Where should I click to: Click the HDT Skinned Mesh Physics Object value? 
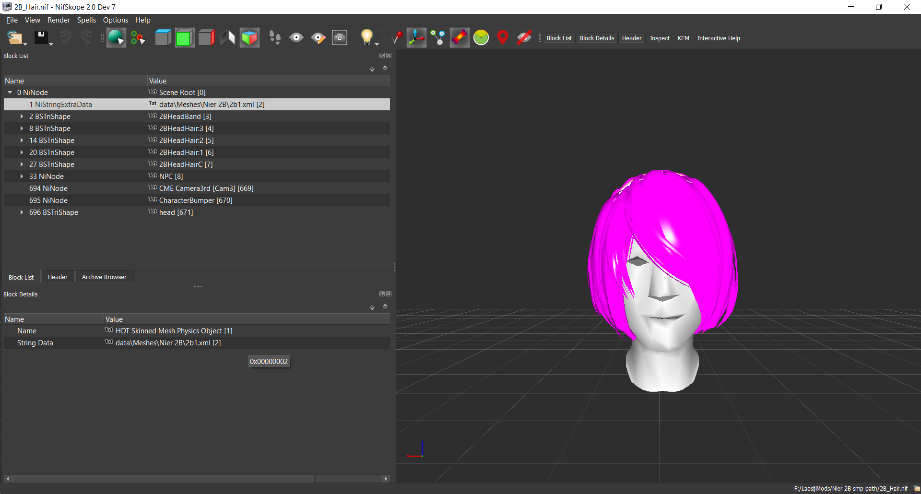[x=174, y=330]
